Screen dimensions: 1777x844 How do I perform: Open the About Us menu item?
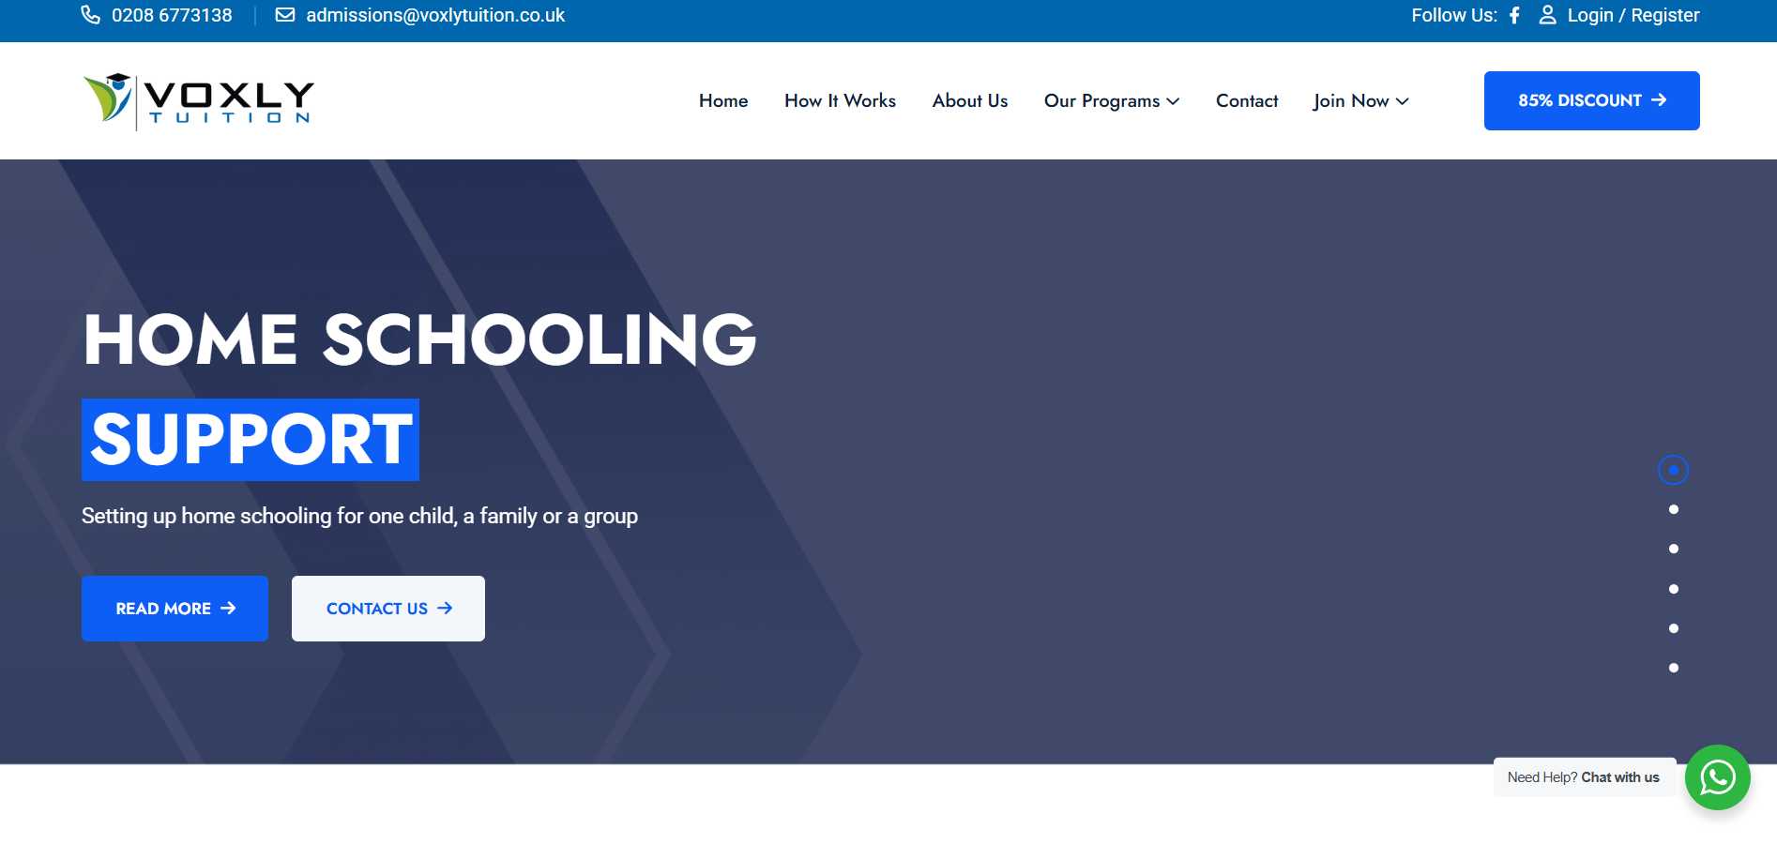tap(969, 101)
